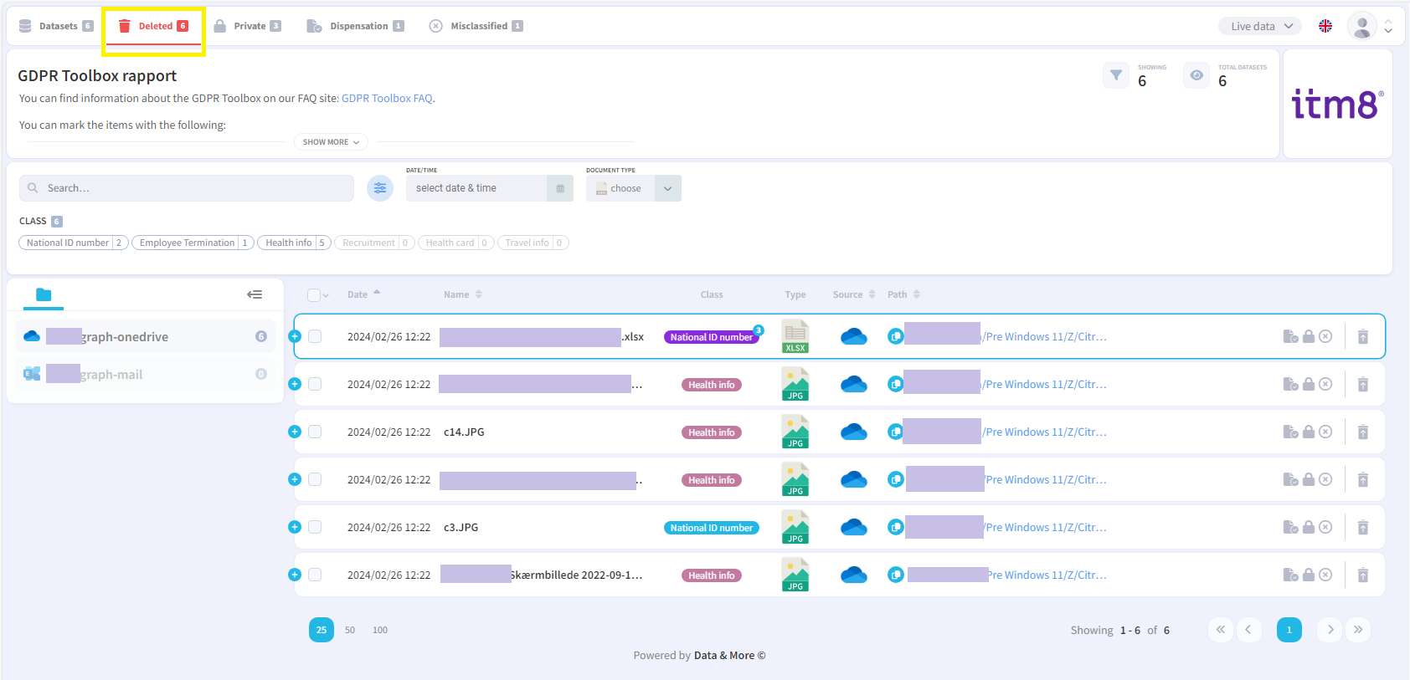The image size is (1410, 680).
Task: Sort the table by Source column
Action: 854,294
